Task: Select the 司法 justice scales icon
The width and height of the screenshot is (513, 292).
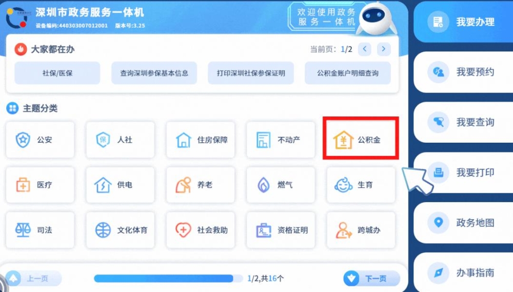Action: click(x=23, y=230)
